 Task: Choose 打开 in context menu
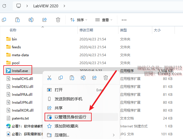point(81,90)
